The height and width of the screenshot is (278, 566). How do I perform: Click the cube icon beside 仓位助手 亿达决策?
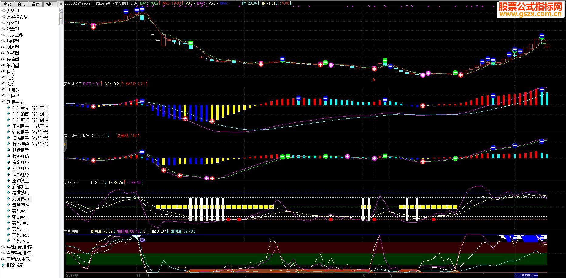8,132
